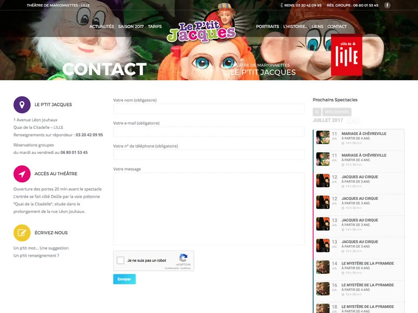Click the 'Juillet 2017' month label
This screenshot has height=313, width=418.
(x=328, y=121)
